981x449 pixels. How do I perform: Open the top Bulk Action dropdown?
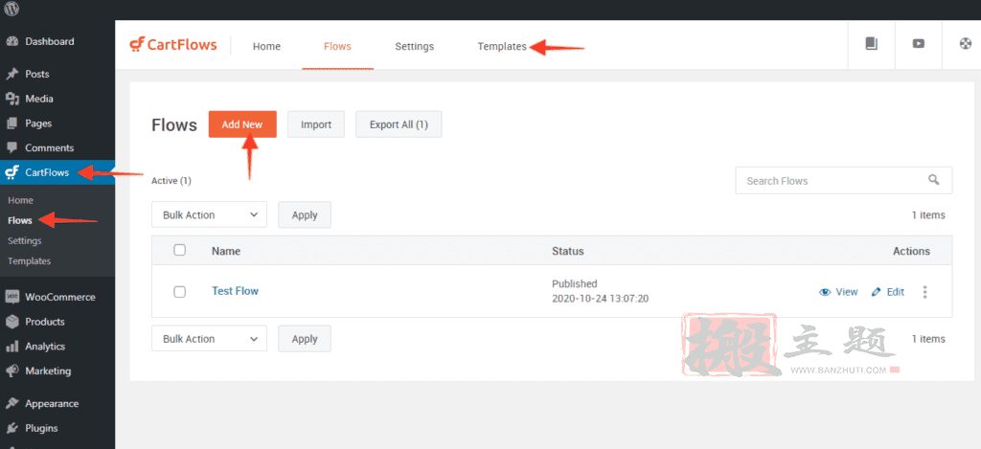[209, 214]
